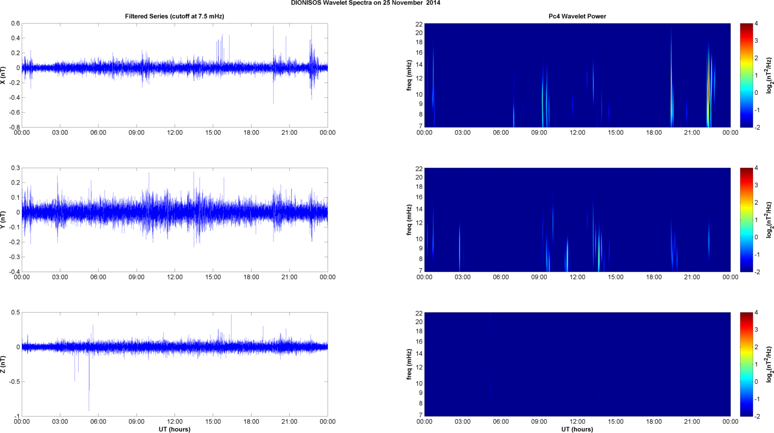Click the bottom wavelet power spectrogram for Z
The height and width of the screenshot is (433, 774).
click(x=577, y=364)
